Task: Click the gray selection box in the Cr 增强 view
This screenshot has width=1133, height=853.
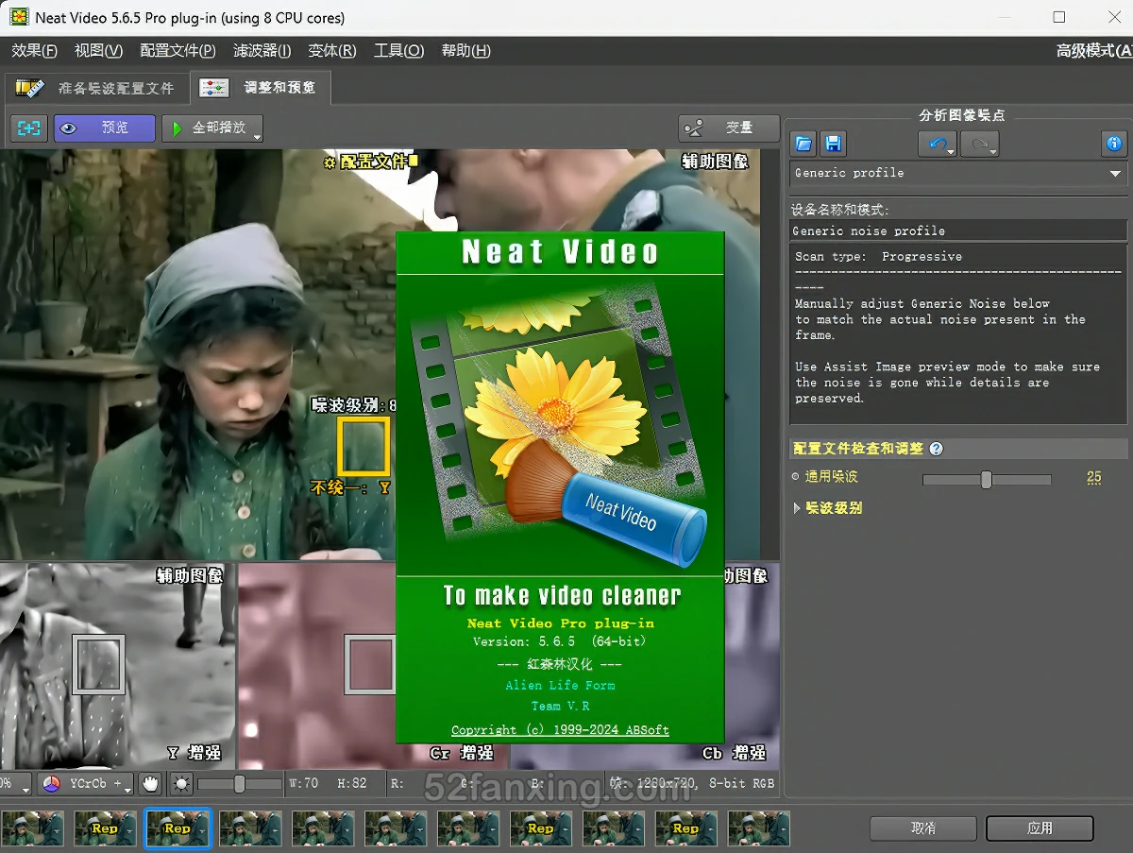Action: pyautogui.click(x=370, y=664)
